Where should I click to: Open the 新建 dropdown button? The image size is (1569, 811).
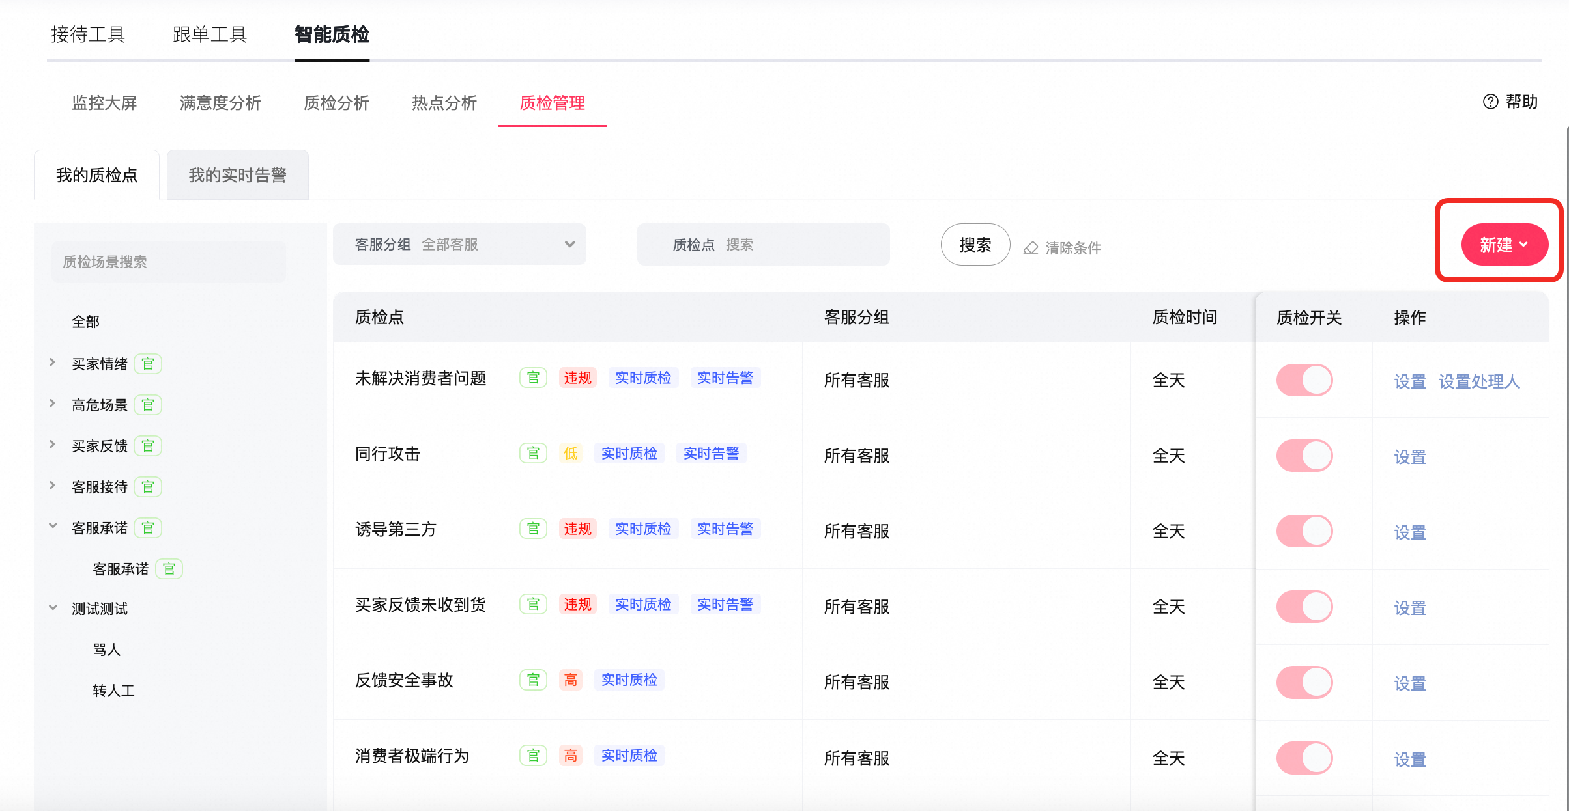(x=1504, y=245)
